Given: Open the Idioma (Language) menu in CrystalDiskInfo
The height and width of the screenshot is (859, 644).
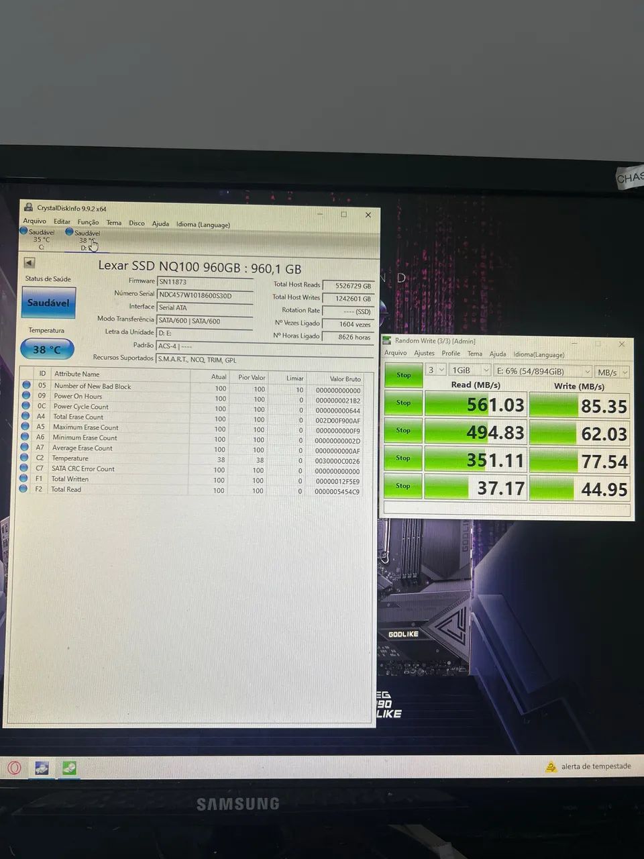Looking at the screenshot, I should (203, 224).
